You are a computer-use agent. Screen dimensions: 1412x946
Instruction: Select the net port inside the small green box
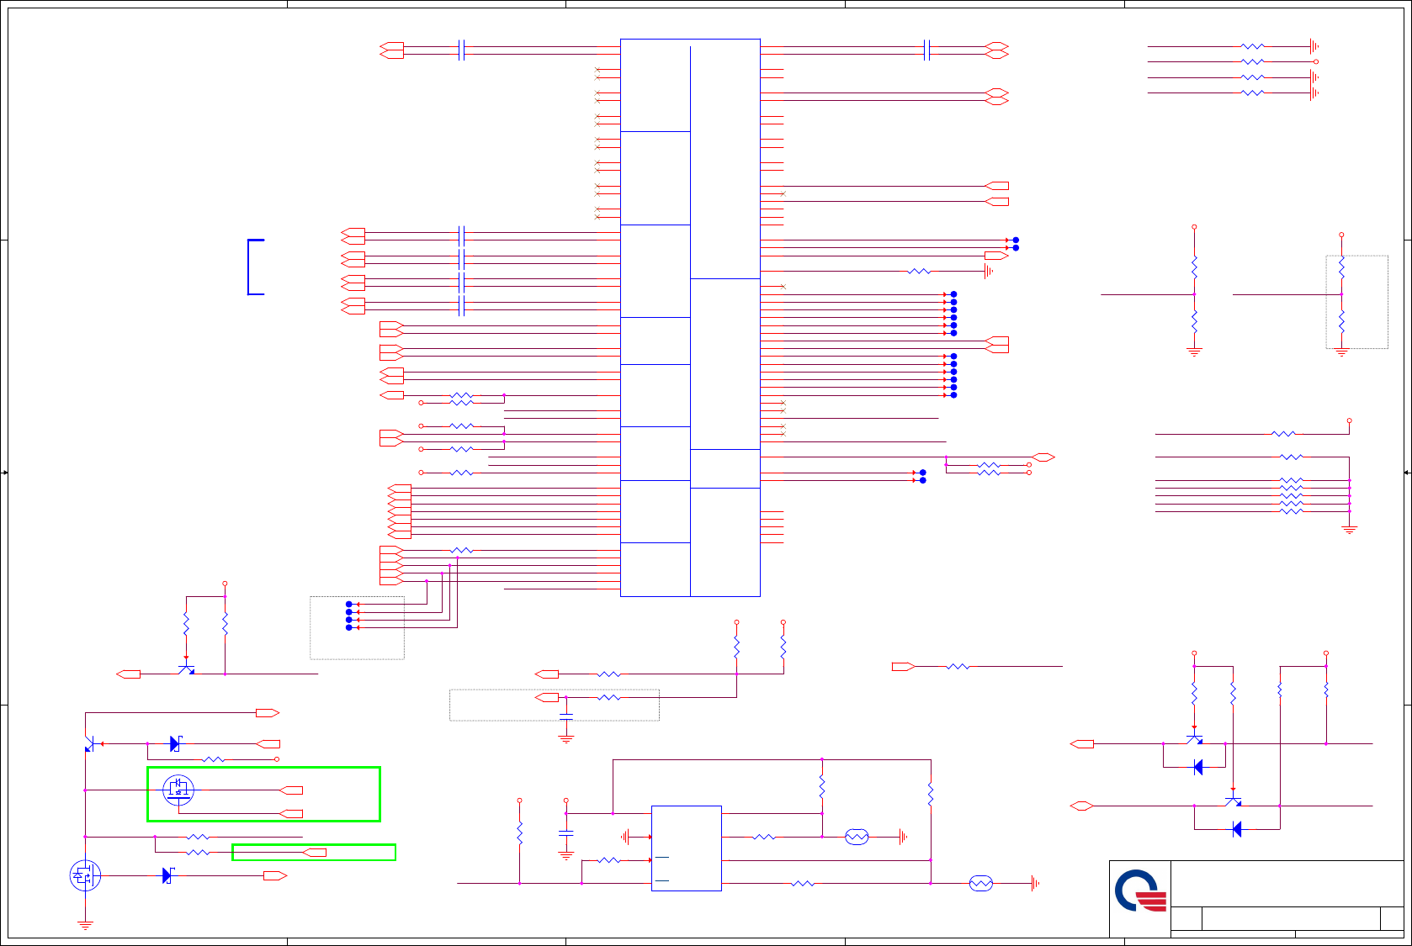point(314,853)
